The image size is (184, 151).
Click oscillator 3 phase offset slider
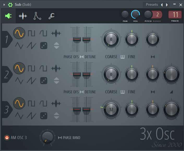[x=77, y=109]
